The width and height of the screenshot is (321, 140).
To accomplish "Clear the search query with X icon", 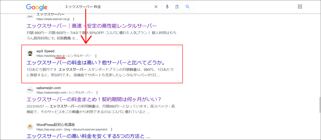I will point(156,7).
